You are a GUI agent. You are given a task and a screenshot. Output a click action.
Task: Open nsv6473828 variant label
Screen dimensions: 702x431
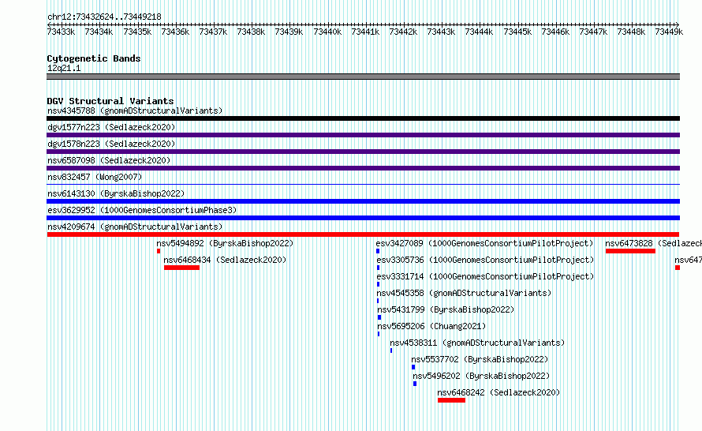(x=654, y=243)
